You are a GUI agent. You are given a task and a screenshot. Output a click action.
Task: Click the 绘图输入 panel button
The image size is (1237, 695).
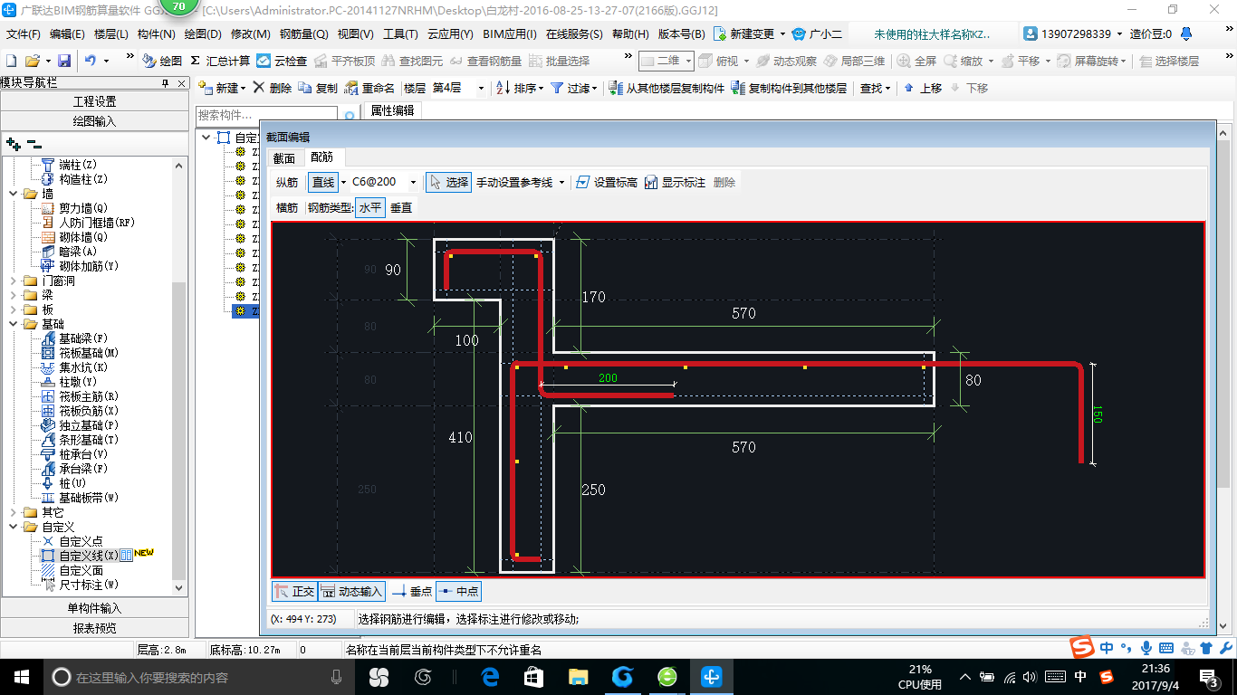pos(95,120)
